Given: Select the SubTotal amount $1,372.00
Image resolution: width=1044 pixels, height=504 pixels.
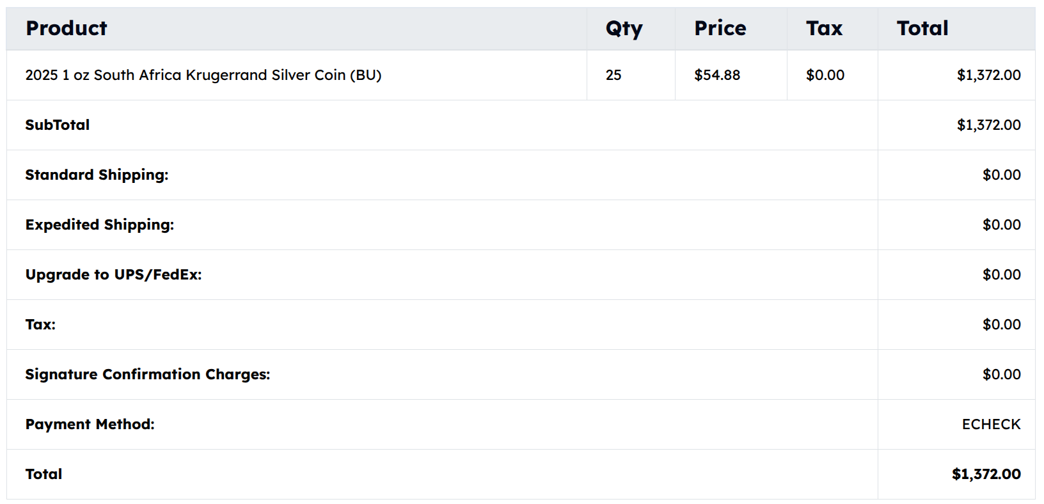Looking at the screenshot, I should pos(988,125).
